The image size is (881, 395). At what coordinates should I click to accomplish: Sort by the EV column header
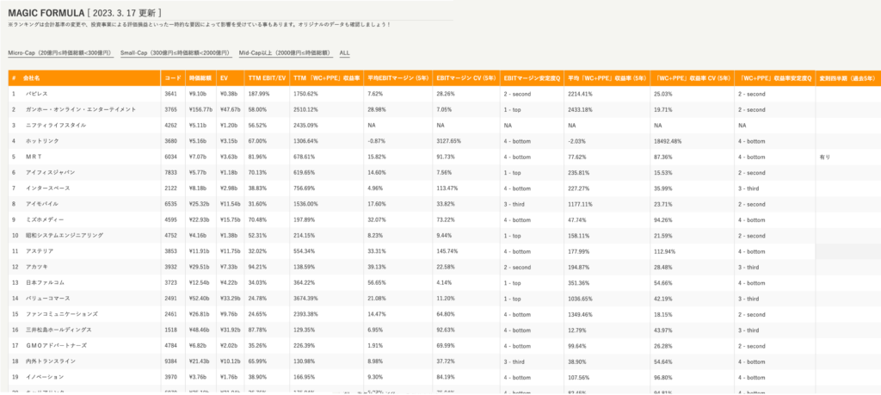point(224,78)
